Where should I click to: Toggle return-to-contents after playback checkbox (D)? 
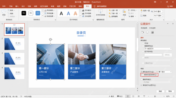pos(142,75)
